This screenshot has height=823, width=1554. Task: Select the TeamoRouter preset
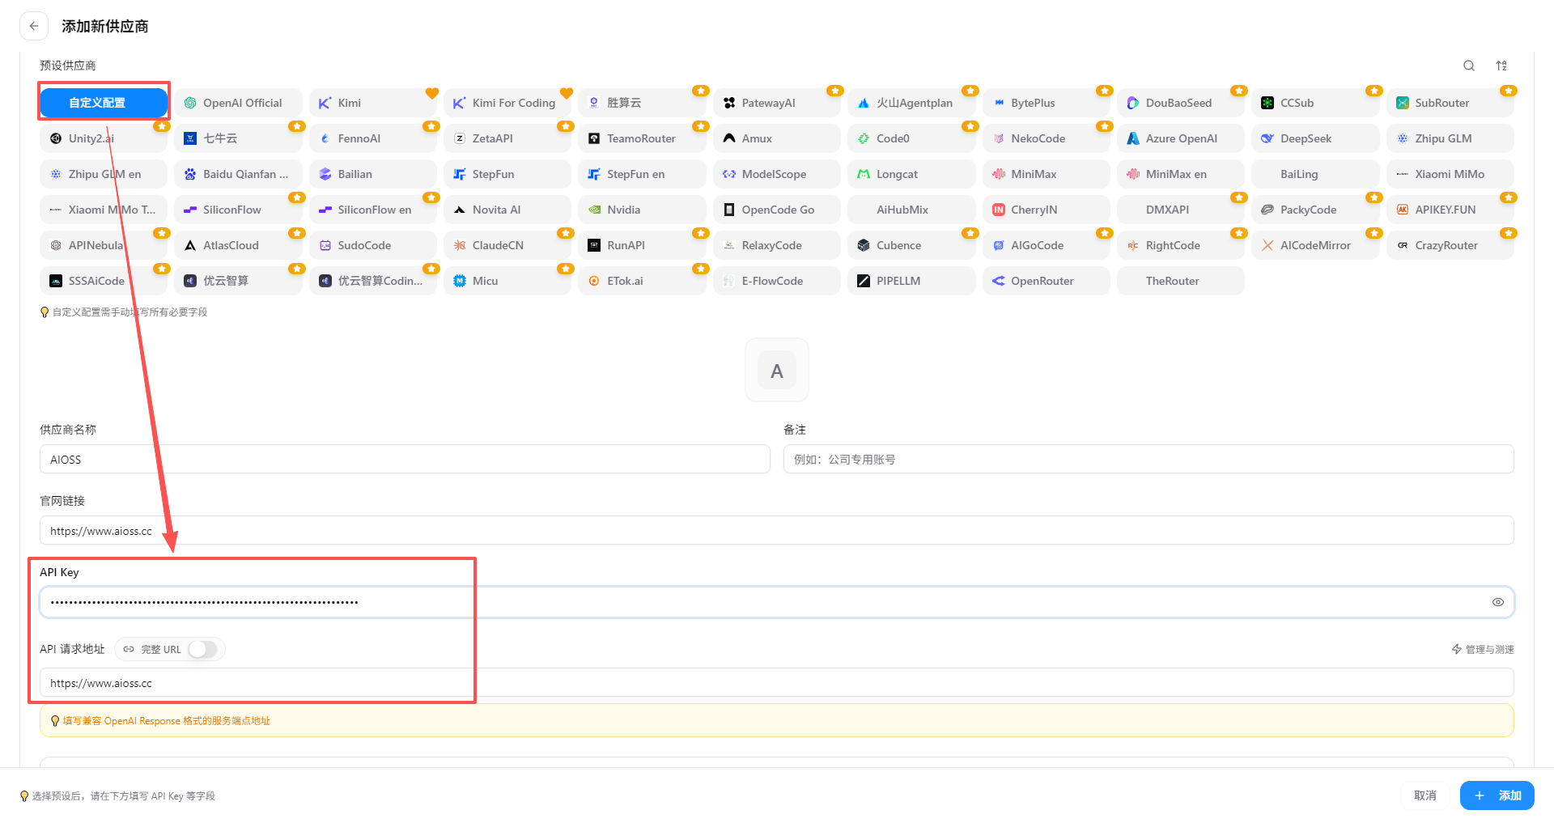click(x=642, y=138)
